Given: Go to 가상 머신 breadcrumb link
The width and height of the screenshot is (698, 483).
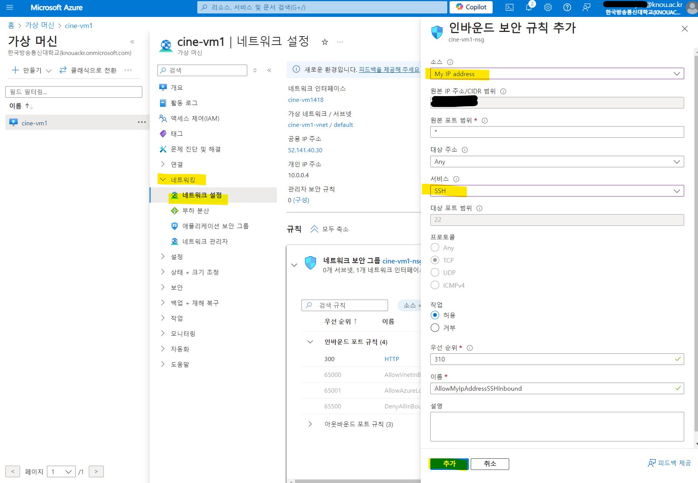Looking at the screenshot, I should [40, 25].
